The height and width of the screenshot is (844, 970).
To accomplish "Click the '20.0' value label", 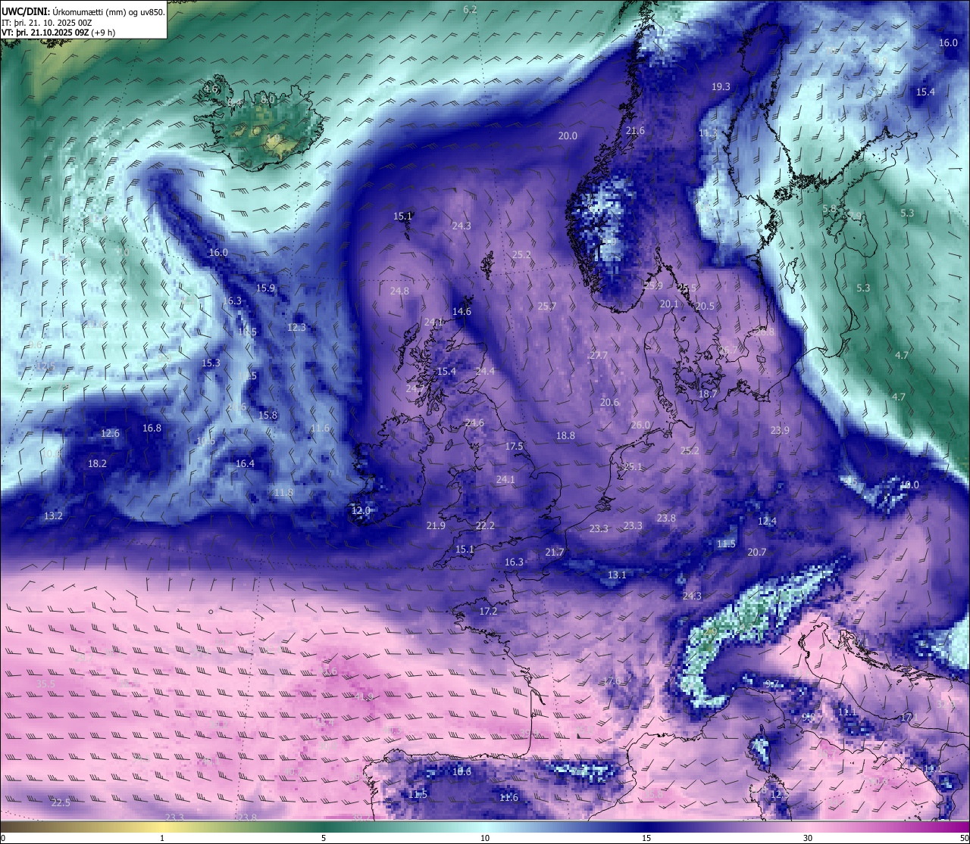I will point(568,136).
